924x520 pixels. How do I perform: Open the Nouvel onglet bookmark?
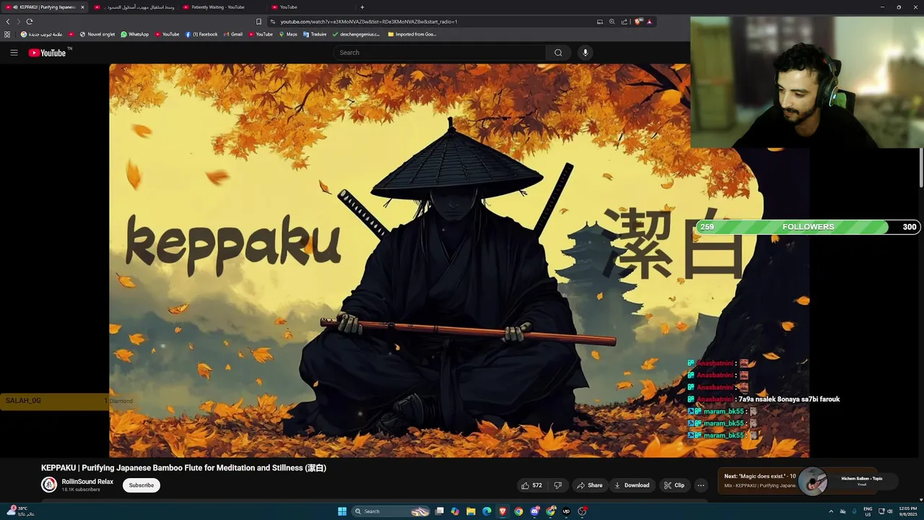tap(97, 34)
